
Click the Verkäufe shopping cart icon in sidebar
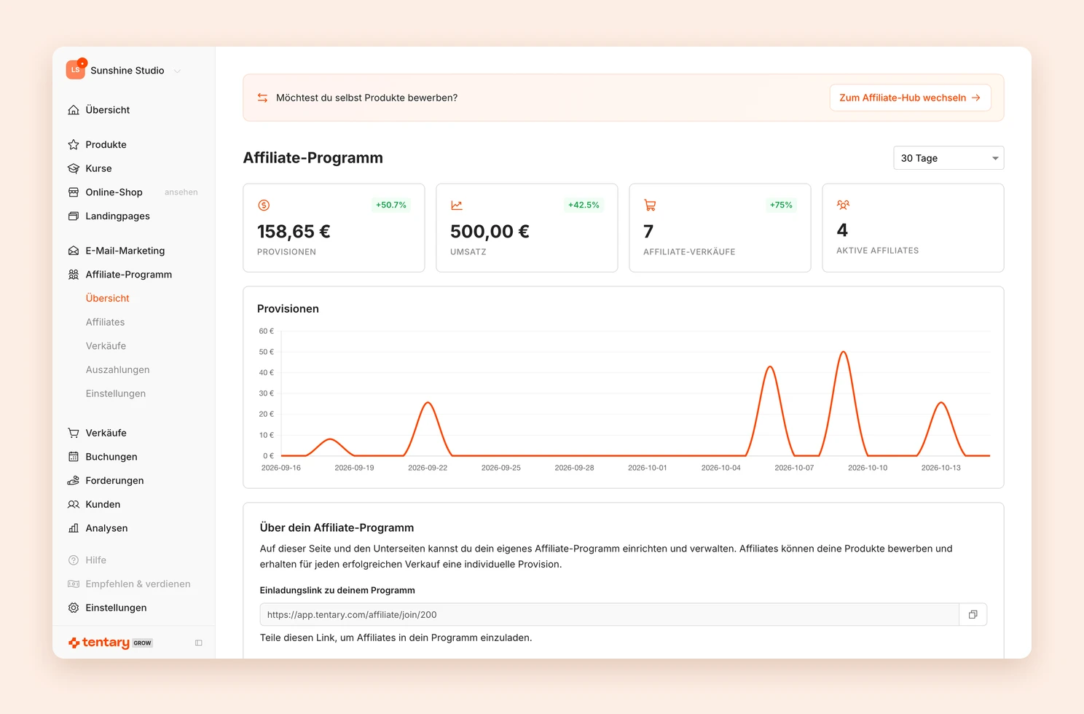point(74,433)
